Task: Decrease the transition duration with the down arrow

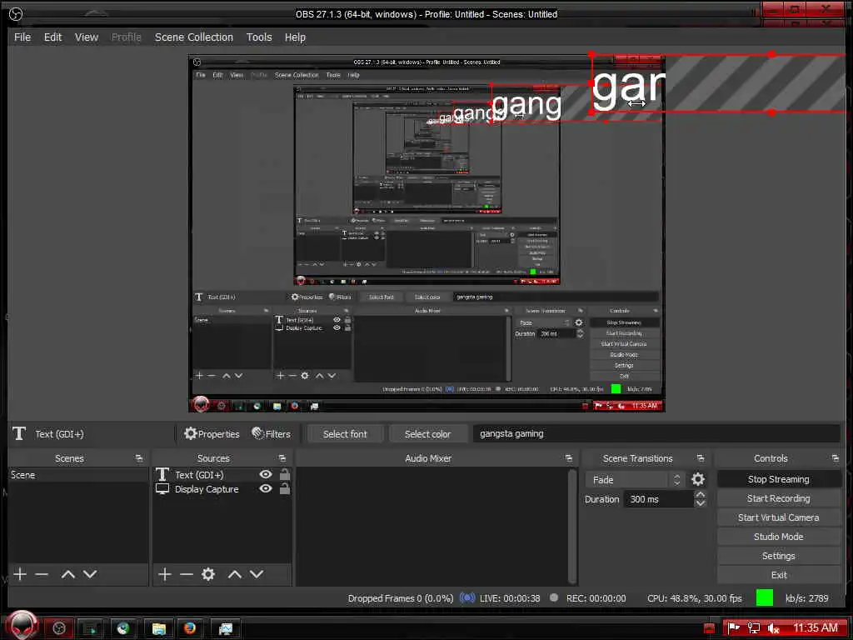Action: pos(701,503)
